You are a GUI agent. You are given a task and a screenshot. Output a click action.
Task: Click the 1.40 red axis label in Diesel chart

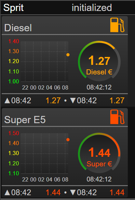(14, 41)
